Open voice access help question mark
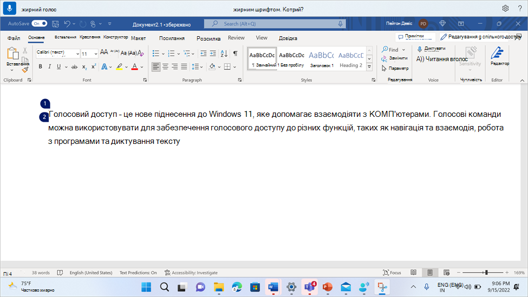Image resolution: width=528 pixels, height=297 pixels. point(519,9)
